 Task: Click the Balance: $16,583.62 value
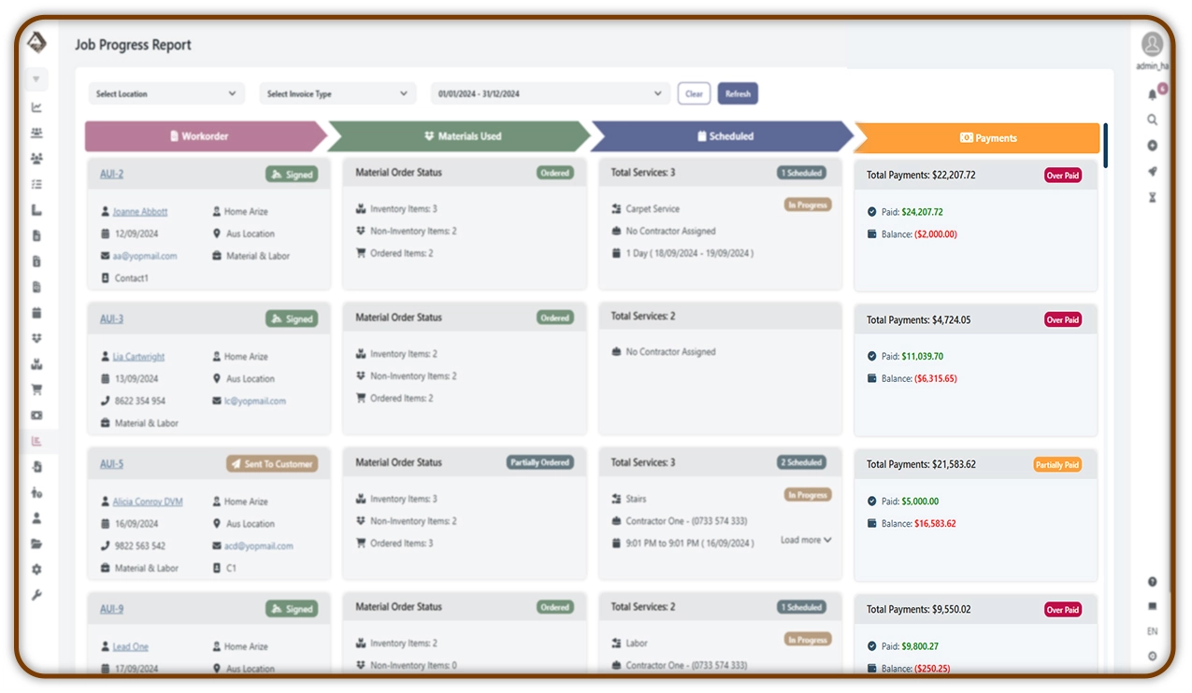coord(935,523)
